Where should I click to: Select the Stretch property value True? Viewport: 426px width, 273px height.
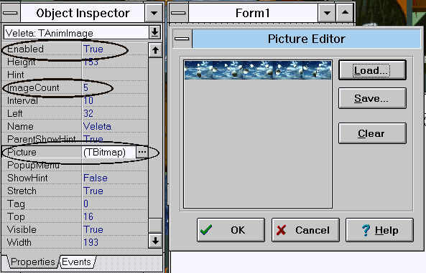(x=93, y=191)
